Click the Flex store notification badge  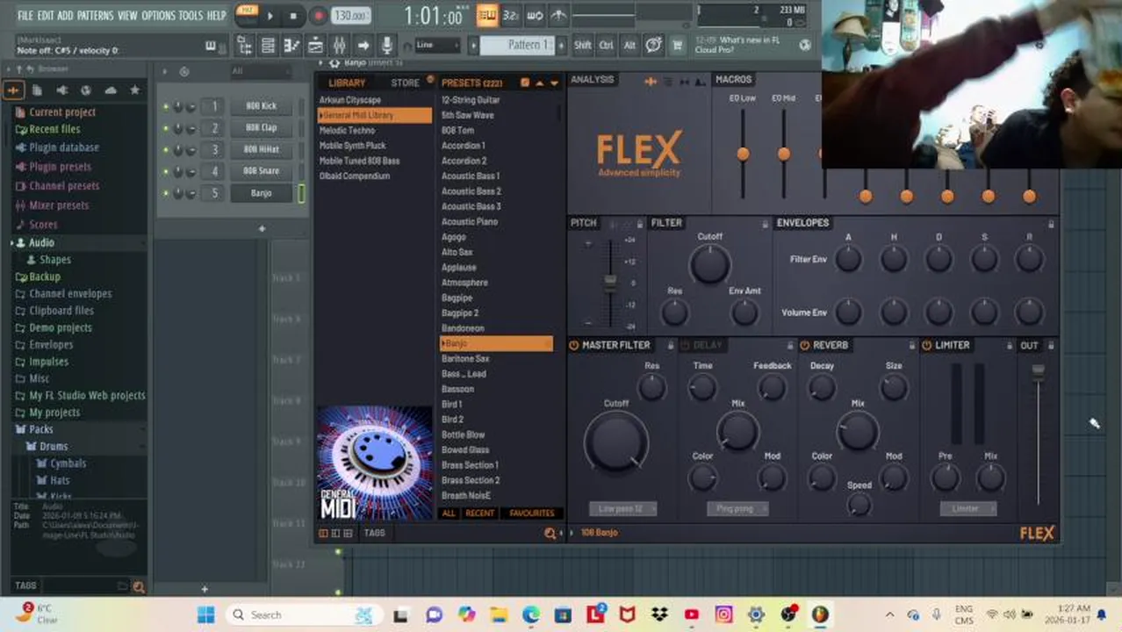pos(430,79)
